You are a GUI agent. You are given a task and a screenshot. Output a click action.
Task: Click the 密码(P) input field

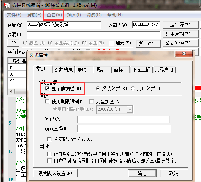124,119
